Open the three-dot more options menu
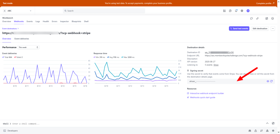 pyautogui.click(x=273, y=28)
